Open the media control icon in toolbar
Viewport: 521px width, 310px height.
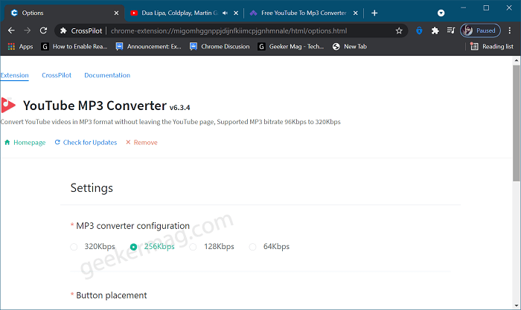coord(451,30)
